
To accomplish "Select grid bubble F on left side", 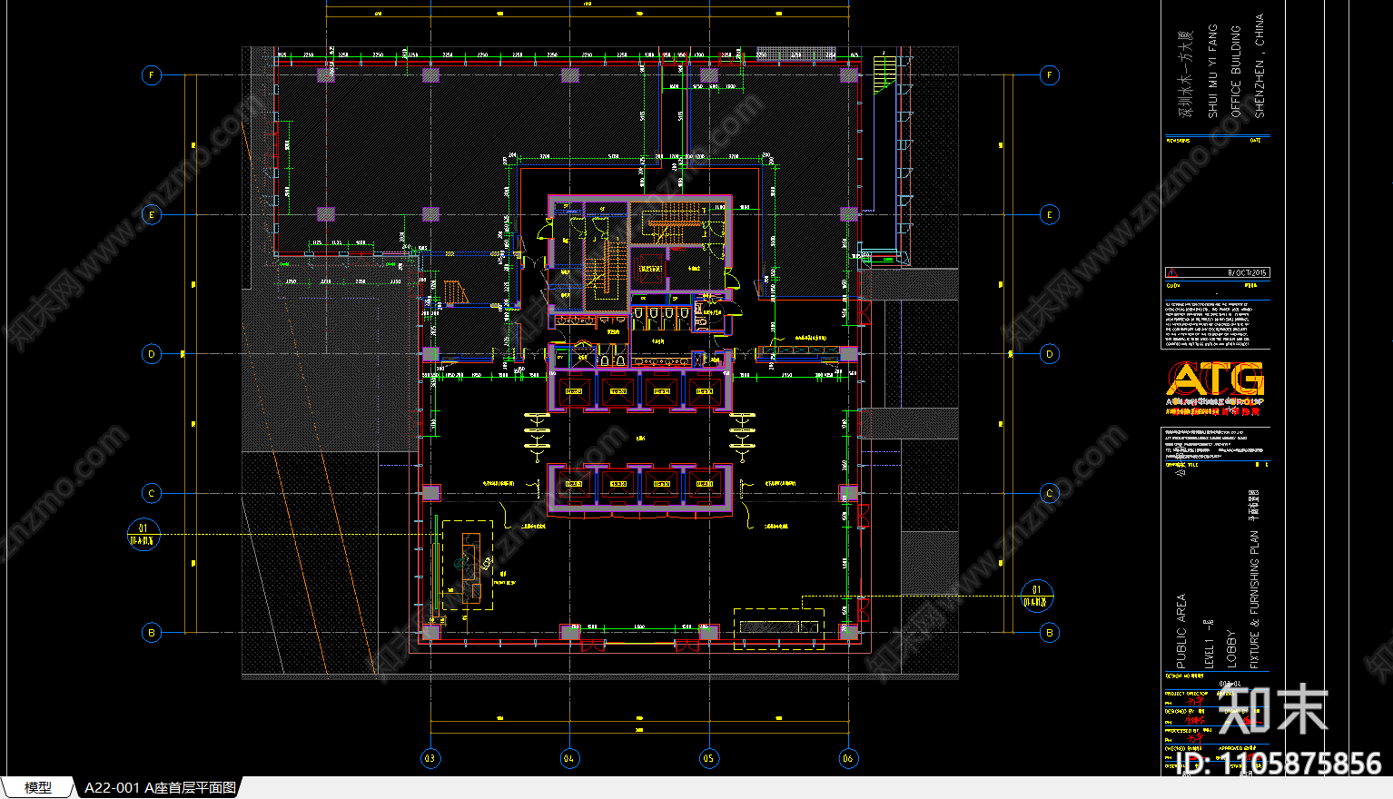I will tap(152, 75).
